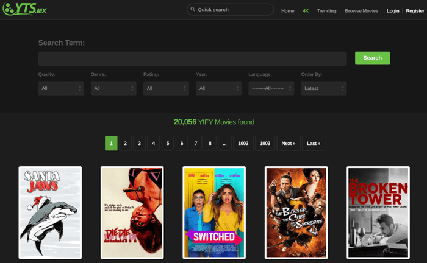The width and height of the screenshot is (427, 263).
Task: Click the magnifier icon in quick search
Action: [193, 9]
